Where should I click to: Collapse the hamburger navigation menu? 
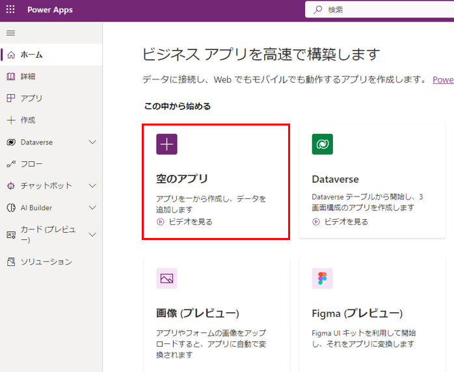pos(10,33)
